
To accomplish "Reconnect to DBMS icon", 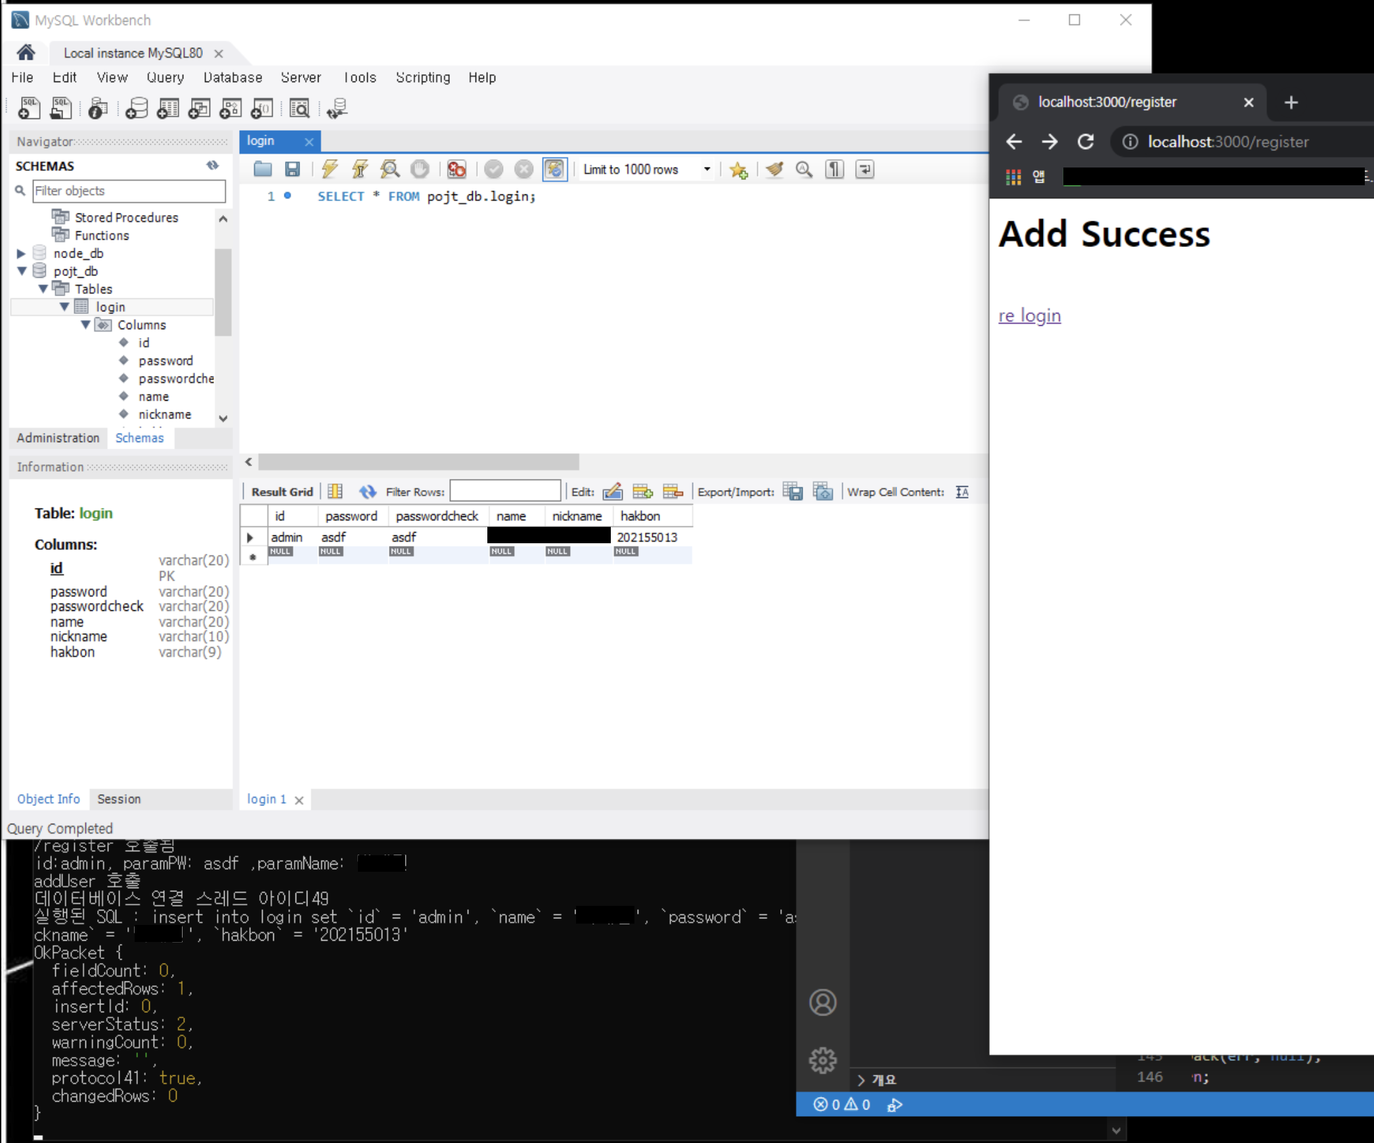I will coord(337,108).
